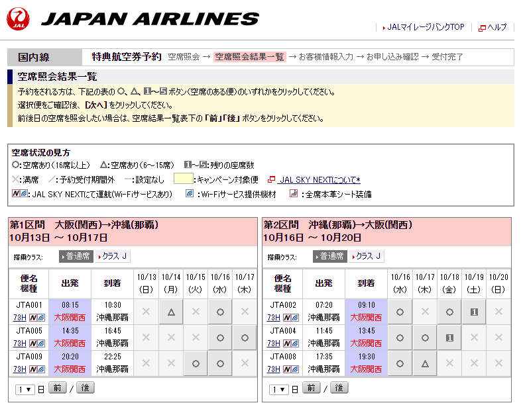This screenshot has width=523, height=411.
Task: Open 73H aircraft link for JTA009
Action: pyautogui.click(x=20, y=369)
